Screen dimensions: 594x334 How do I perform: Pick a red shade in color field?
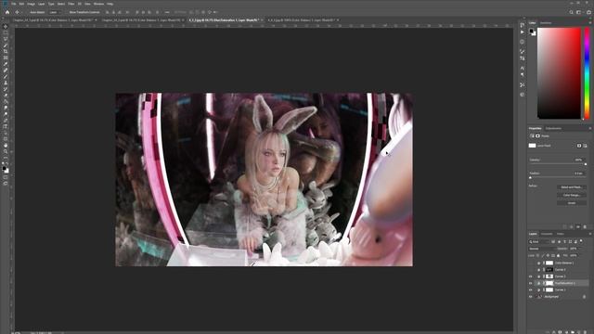click(559, 73)
